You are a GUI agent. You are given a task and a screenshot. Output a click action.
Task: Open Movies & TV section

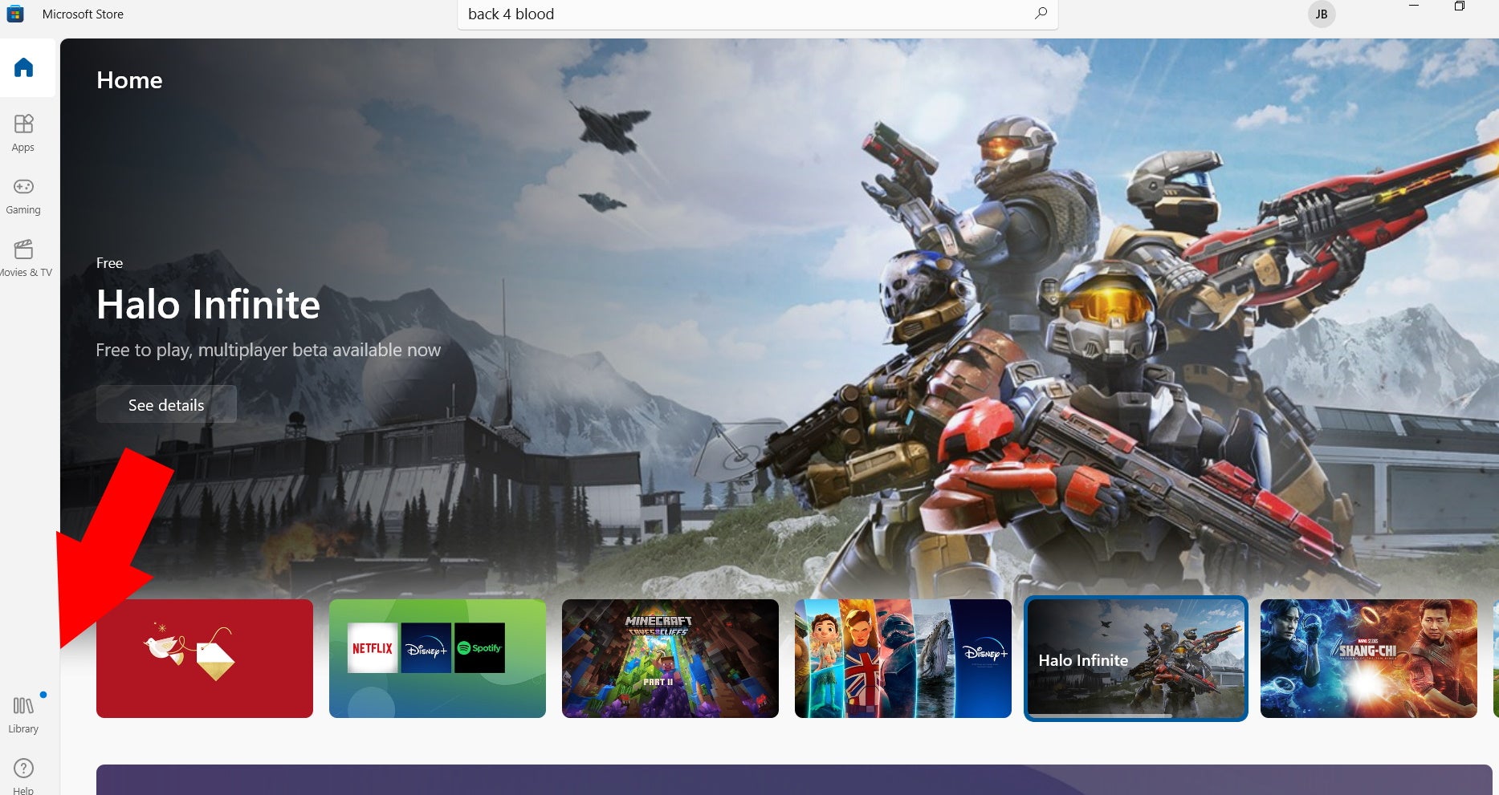tap(23, 258)
